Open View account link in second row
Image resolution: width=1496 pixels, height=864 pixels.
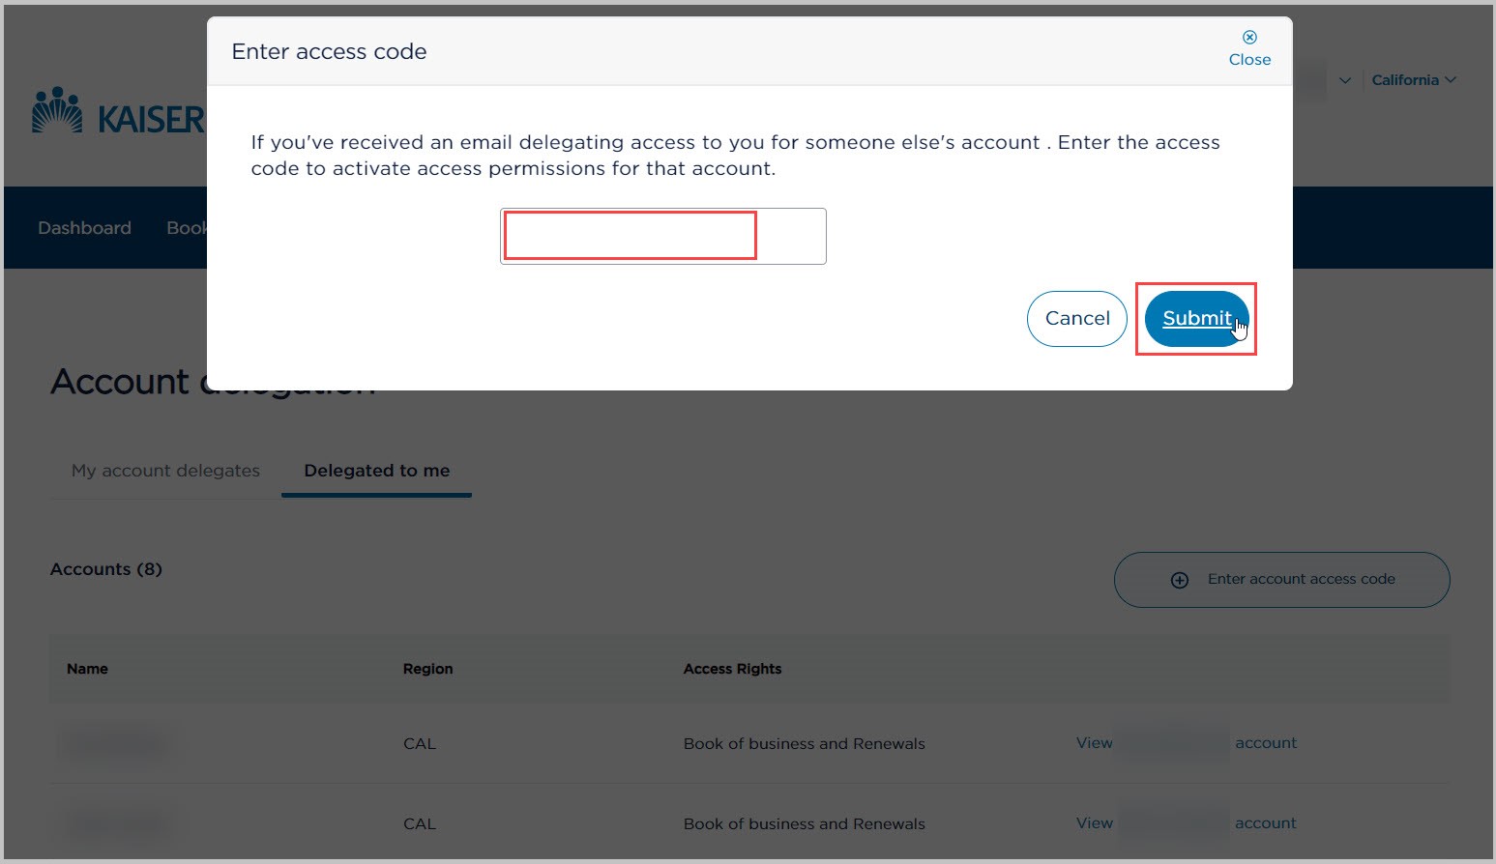(x=1187, y=823)
